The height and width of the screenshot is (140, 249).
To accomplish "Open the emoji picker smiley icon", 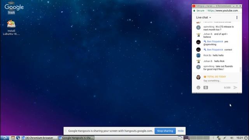I will [x=198, y=87].
